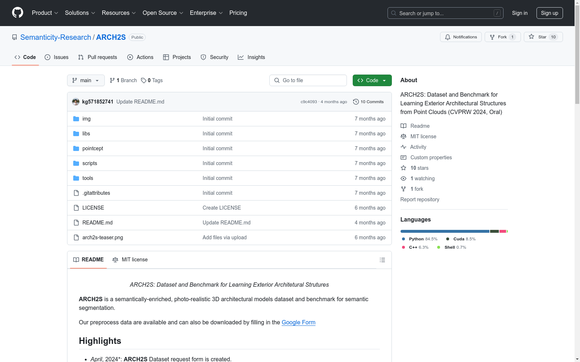Expand the Open Source menu

(163, 13)
